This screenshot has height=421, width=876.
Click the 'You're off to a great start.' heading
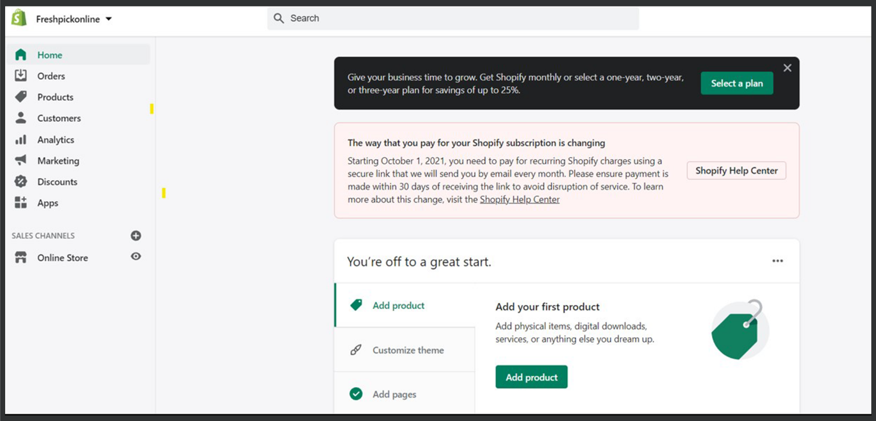[419, 262]
